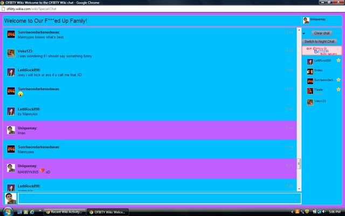The image size is (345, 216).
Task: Switch to Recent Wiki Activity taskbar window
Action: click(x=65, y=212)
